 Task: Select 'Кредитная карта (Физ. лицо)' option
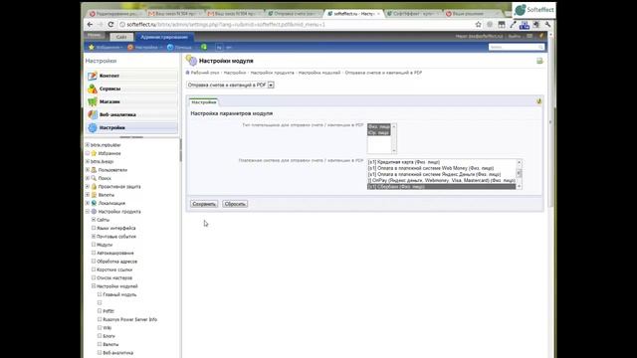pyautogui.click(x=442, y=162)
